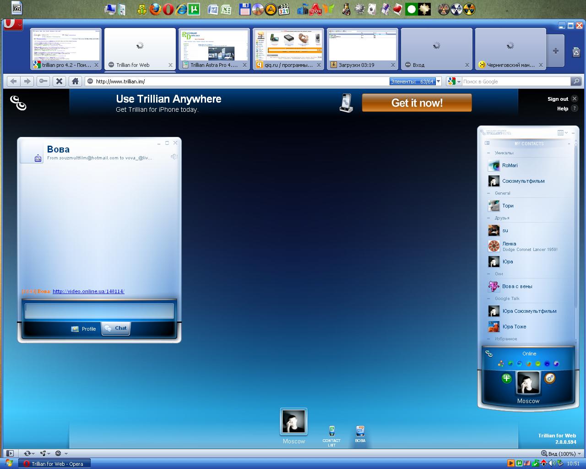Image resolution: width=586 pixels, height=469 pixels.
Task: Click the Trillian logo in the page corner
Action: pos(19,103)
